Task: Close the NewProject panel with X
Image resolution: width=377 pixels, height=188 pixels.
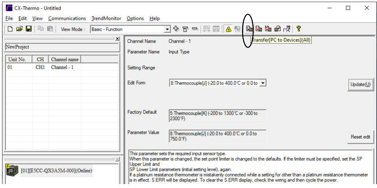Action: click(117, 39)
